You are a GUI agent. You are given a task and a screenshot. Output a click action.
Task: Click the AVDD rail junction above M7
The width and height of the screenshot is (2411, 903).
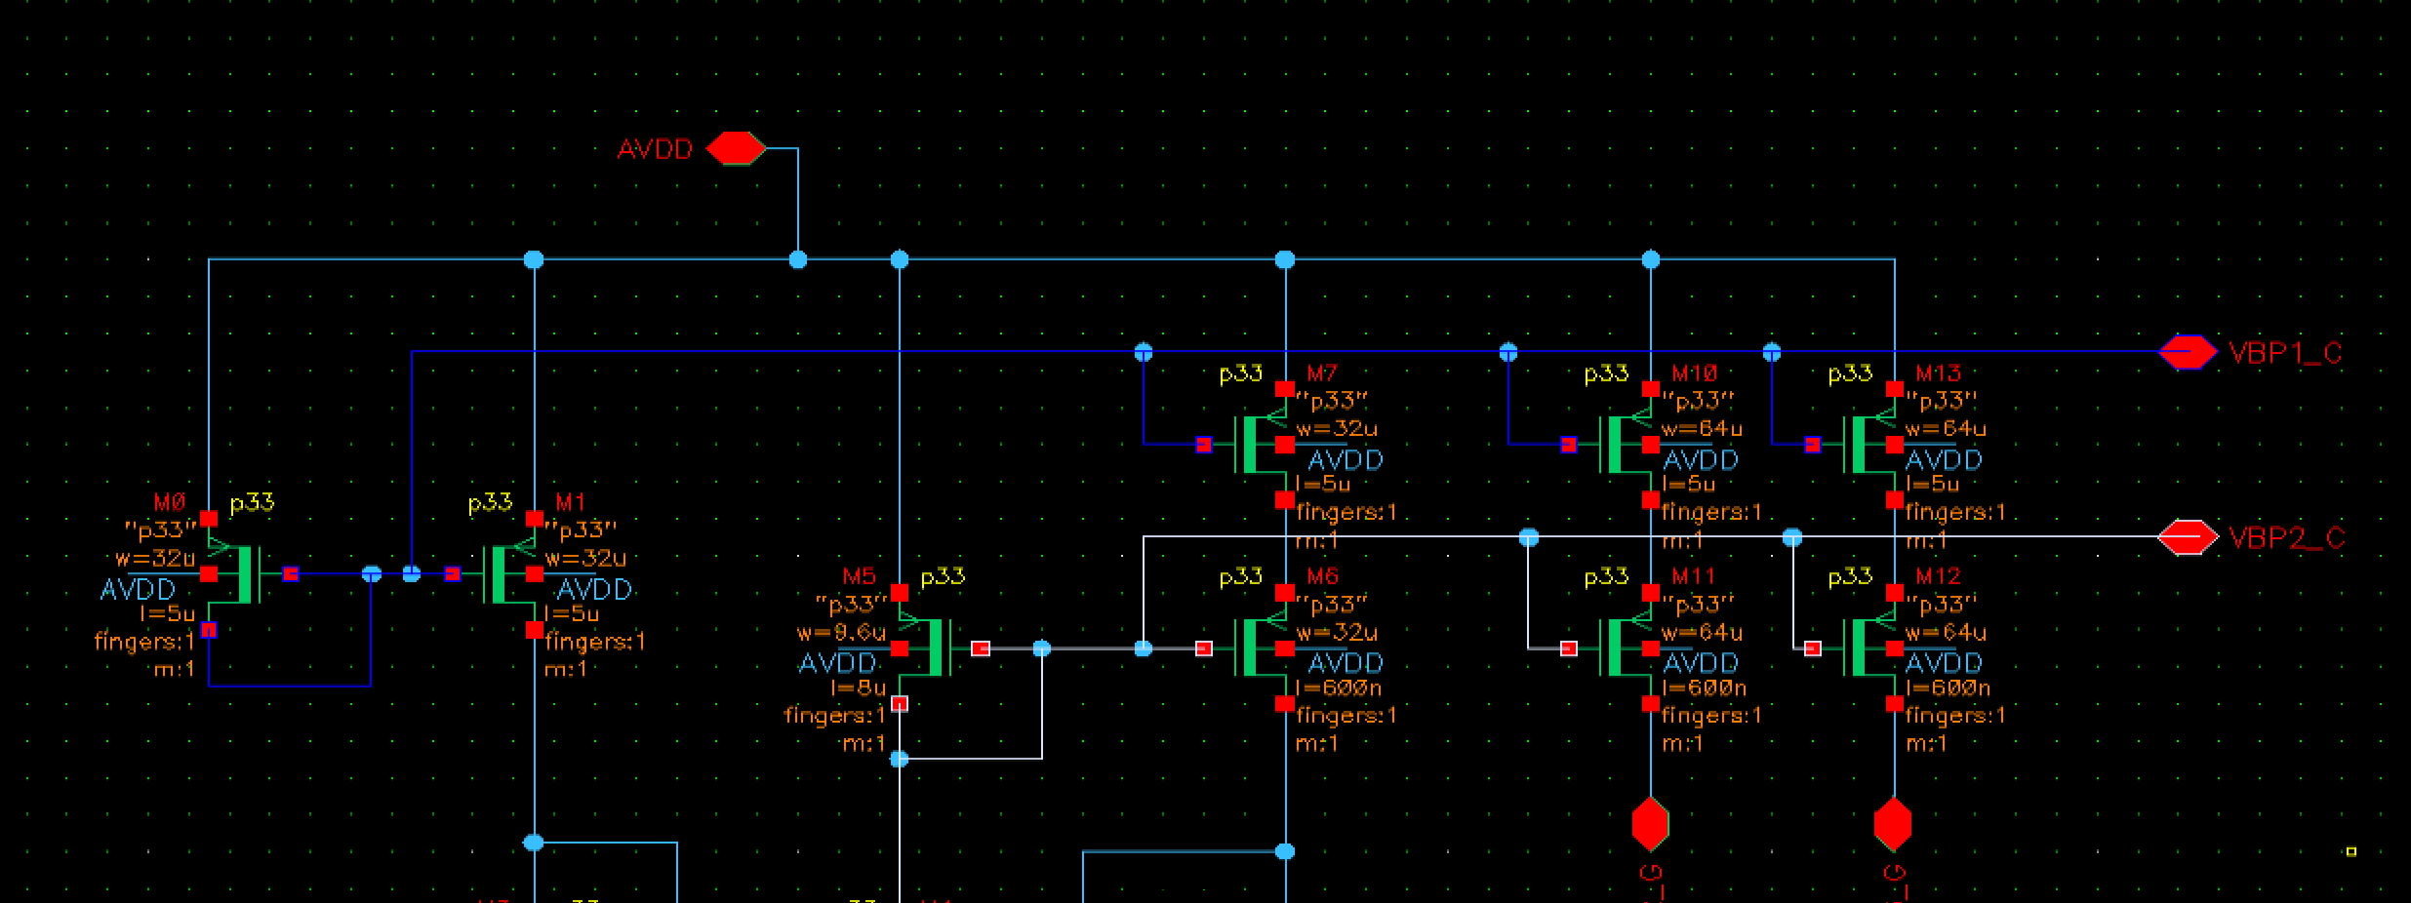click(1285, 259)
